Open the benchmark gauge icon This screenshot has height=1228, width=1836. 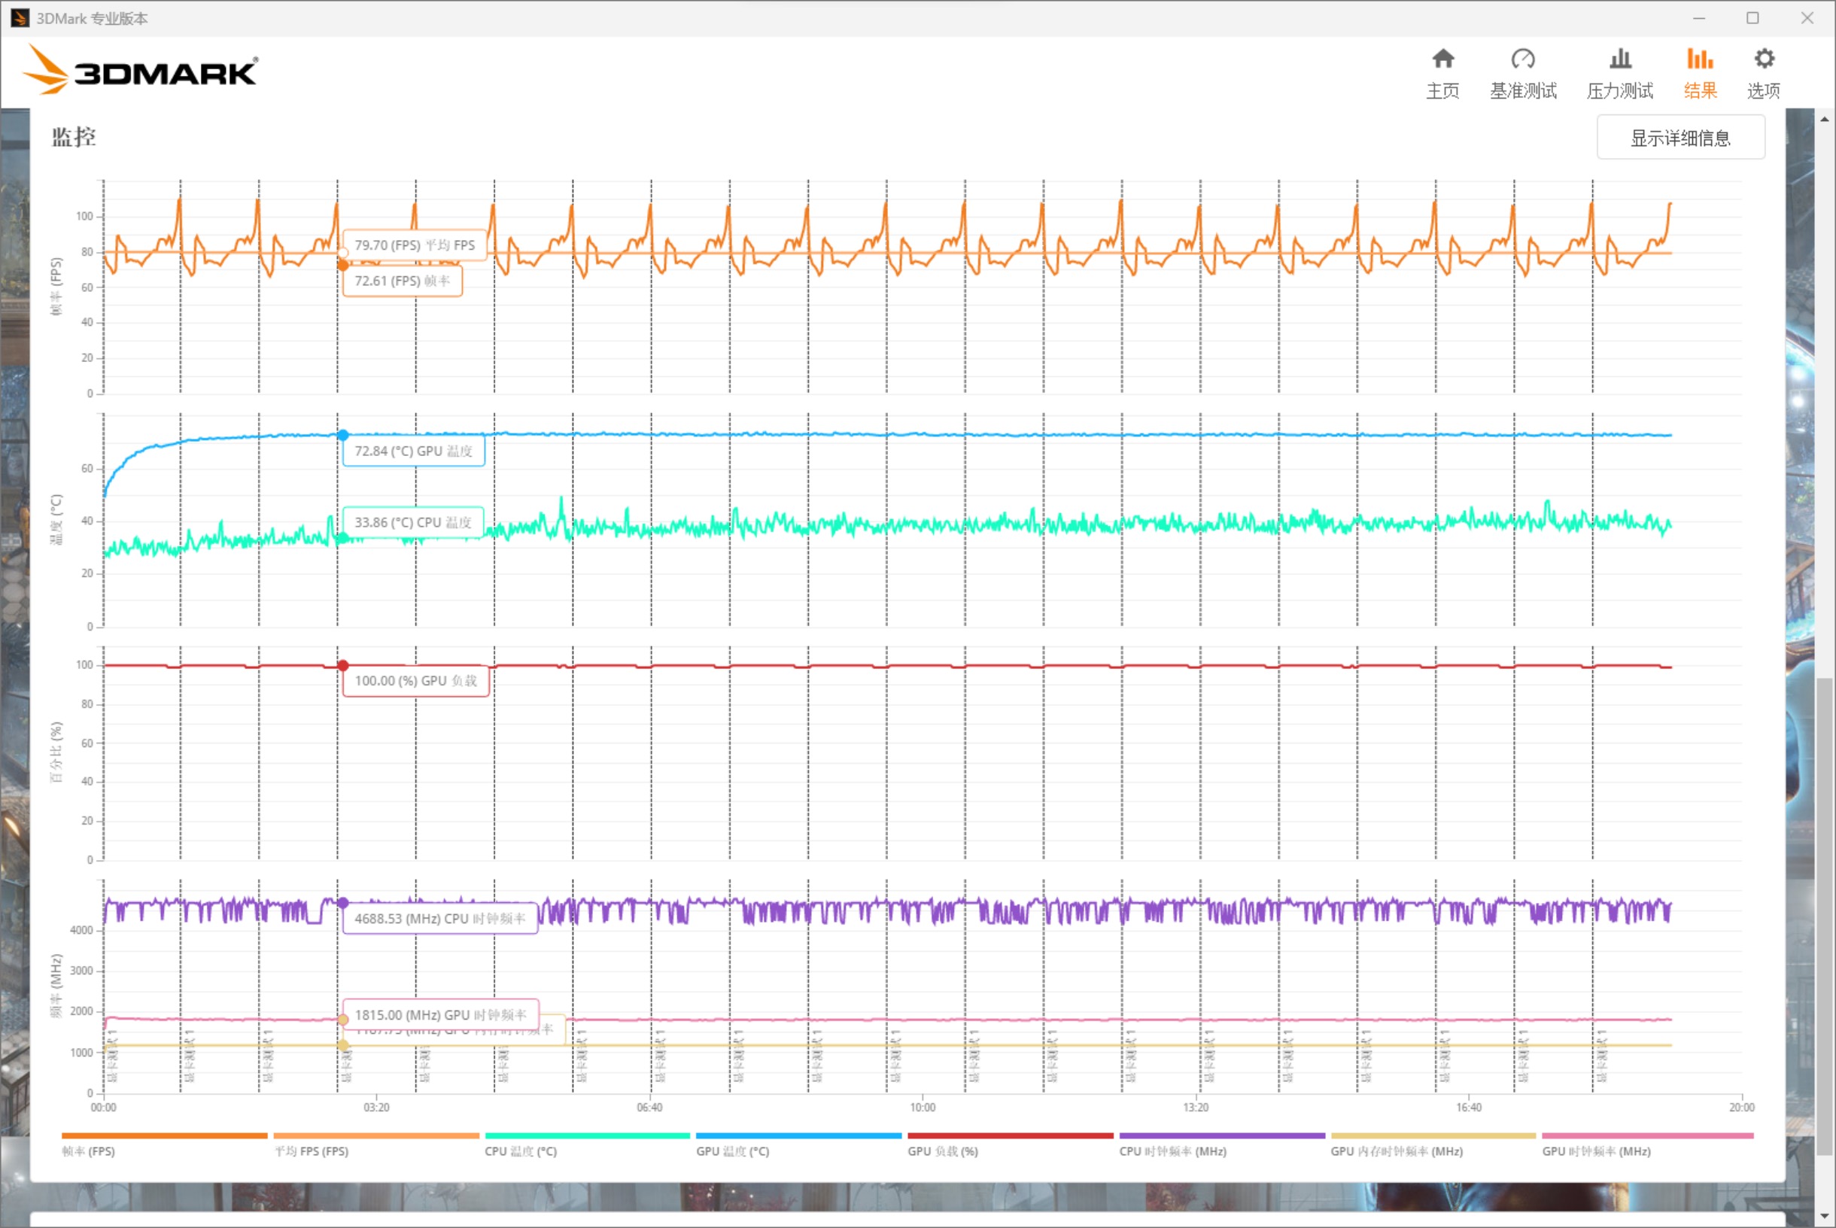tap(1522, 59)
